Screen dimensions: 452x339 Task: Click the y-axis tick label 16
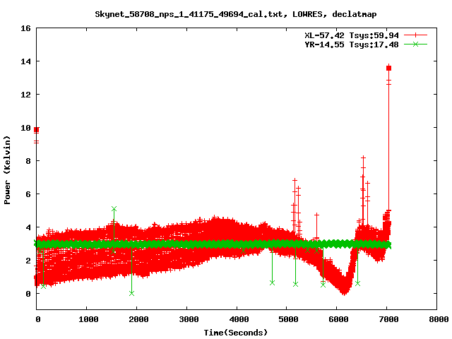click(x=25, y=28)
